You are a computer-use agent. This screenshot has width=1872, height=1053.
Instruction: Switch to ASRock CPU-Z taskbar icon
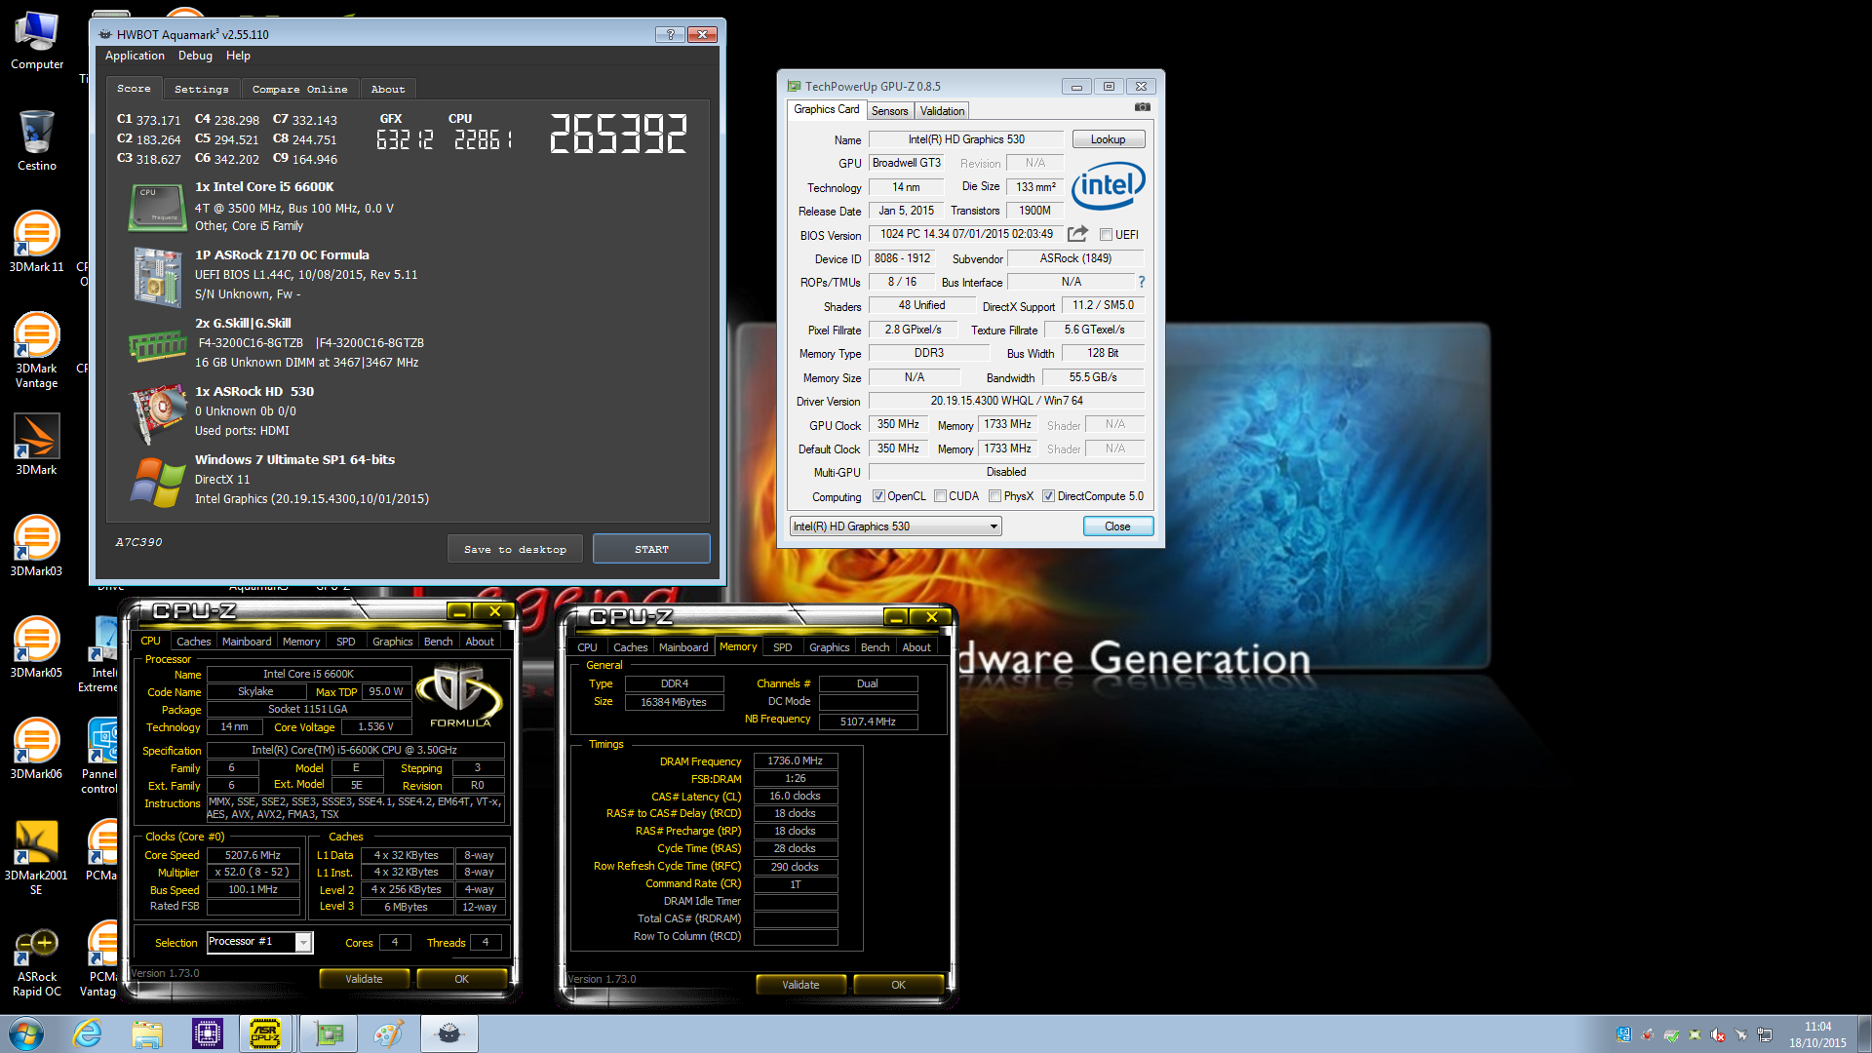pos(266,1033)
